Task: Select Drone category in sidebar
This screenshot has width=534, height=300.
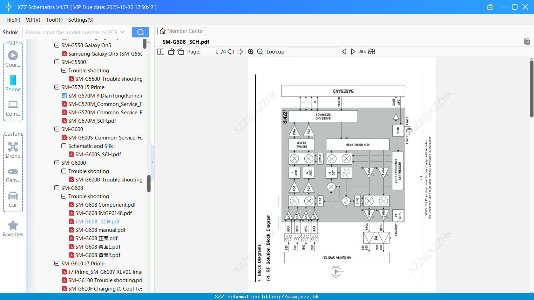Action: [x=13, y=150]
